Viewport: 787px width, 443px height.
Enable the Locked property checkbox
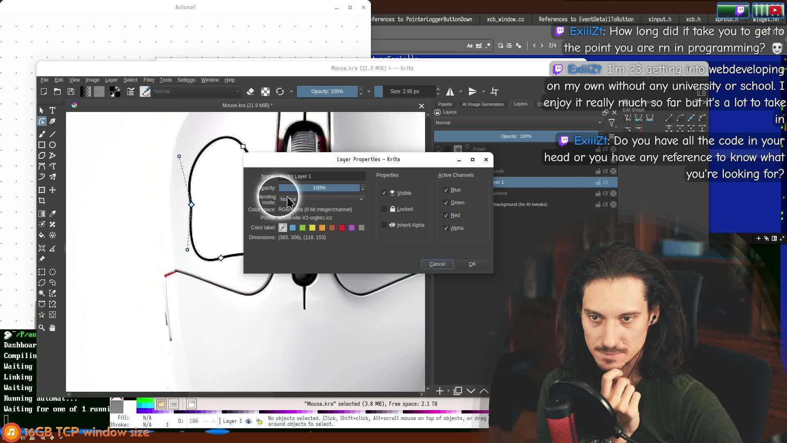[x=384, y=209]
